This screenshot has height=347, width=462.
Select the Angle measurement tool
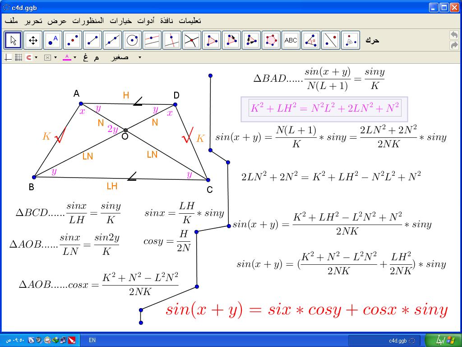point(311,40)
